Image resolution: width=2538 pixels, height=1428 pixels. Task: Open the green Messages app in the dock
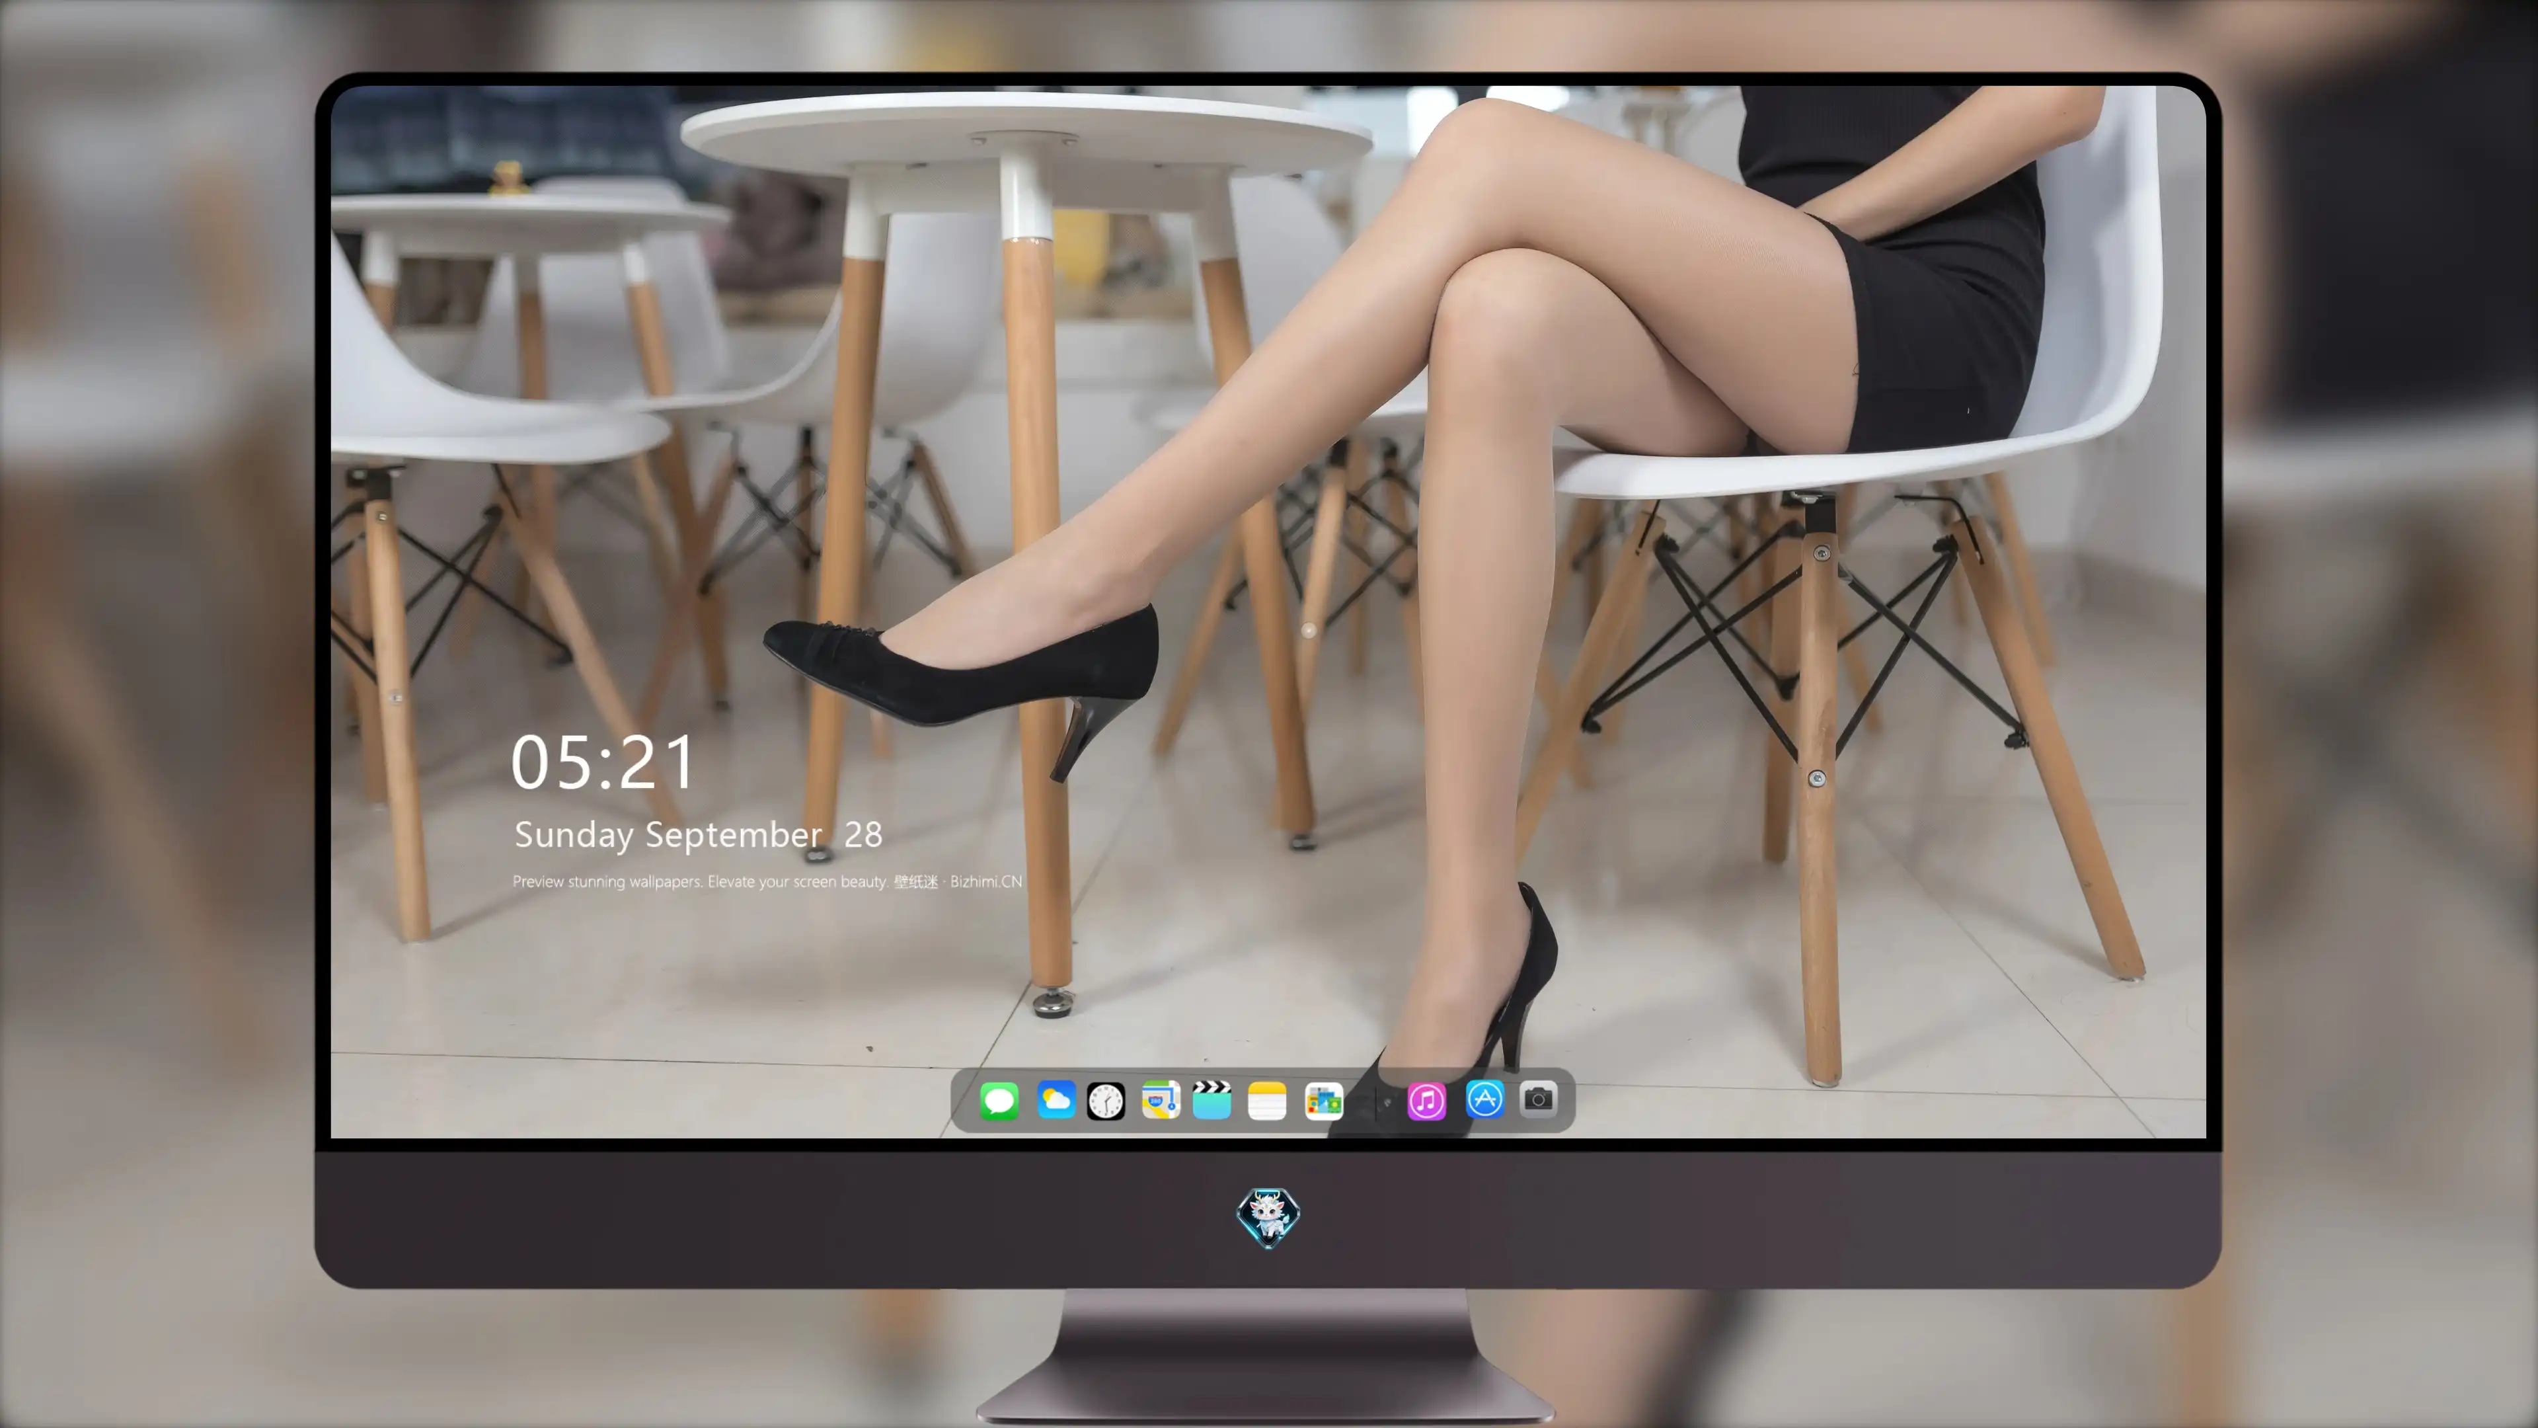[x=999, y=1101]
